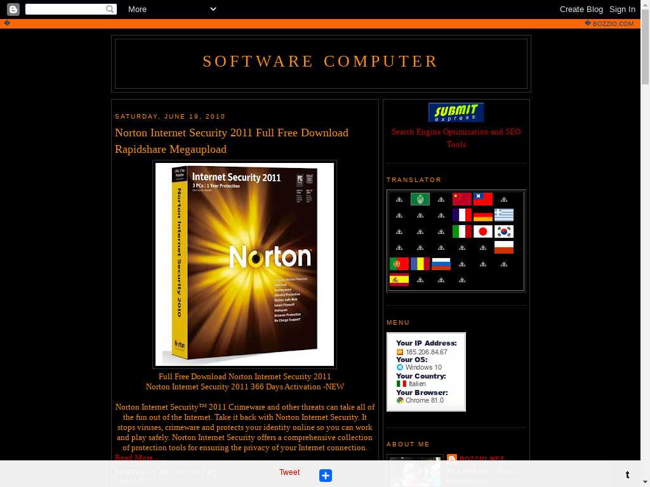Click the Tumblr 't' share icon
The width and height of the screenshot is (650, 487).
[x=627, y=474]
